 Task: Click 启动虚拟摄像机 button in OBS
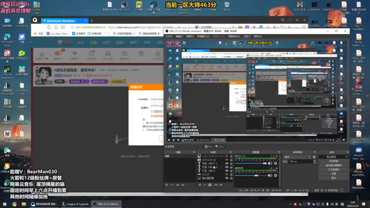333,165
